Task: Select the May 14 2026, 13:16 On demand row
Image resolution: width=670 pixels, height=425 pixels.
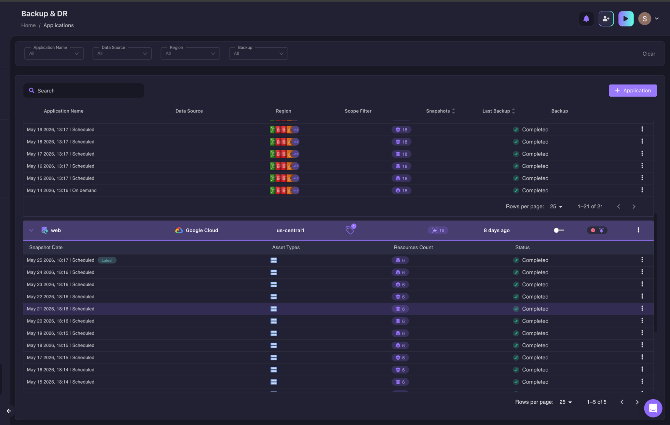Action: (338, 190)
